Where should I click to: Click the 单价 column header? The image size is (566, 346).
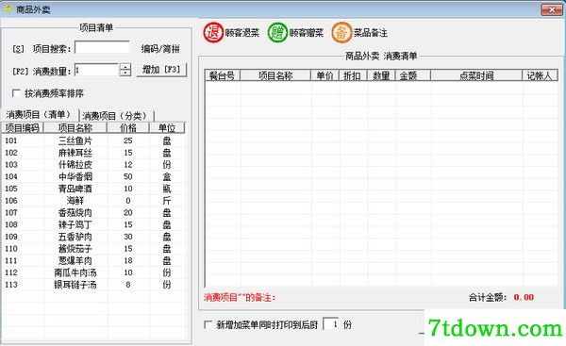[x=325, y=75]
